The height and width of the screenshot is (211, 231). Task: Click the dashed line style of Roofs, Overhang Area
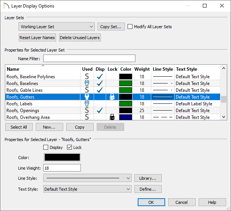tap(163, 117)
